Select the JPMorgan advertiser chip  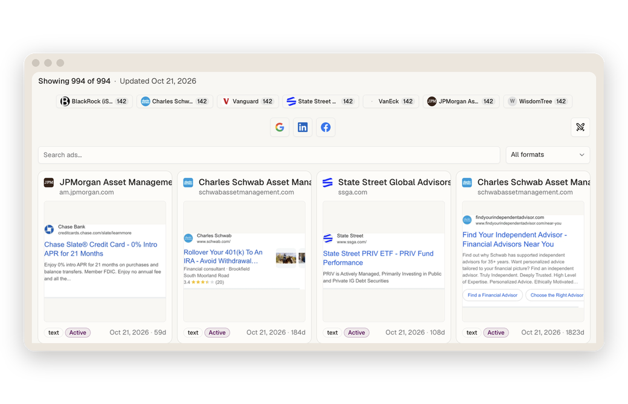pos(461,101)
